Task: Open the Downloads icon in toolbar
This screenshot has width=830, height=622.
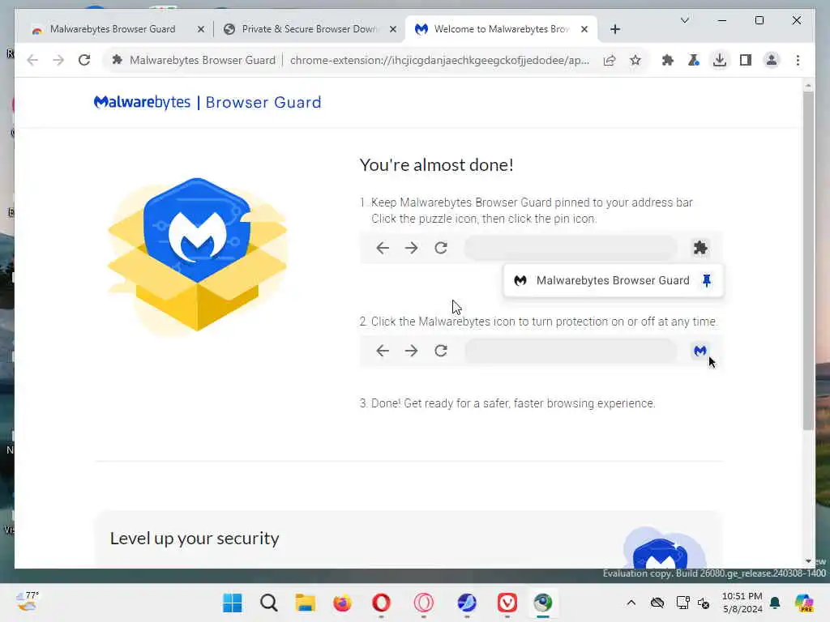Action: coord(720,60)
